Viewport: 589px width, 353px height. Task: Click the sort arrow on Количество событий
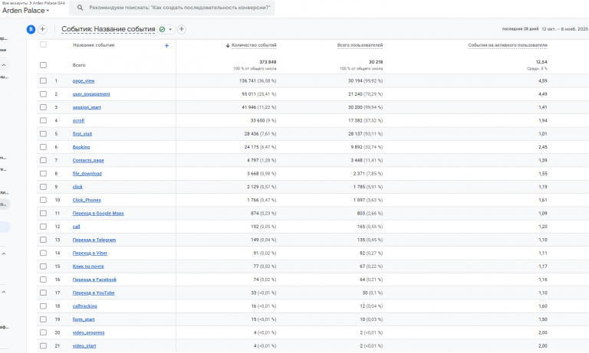228,46
